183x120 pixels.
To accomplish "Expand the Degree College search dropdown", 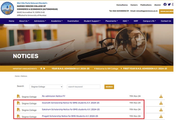I will coord(46,87).
